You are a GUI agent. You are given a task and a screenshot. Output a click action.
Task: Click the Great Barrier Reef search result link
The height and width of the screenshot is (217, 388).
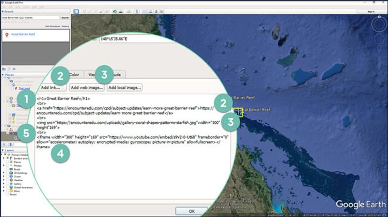click(22, 35)
